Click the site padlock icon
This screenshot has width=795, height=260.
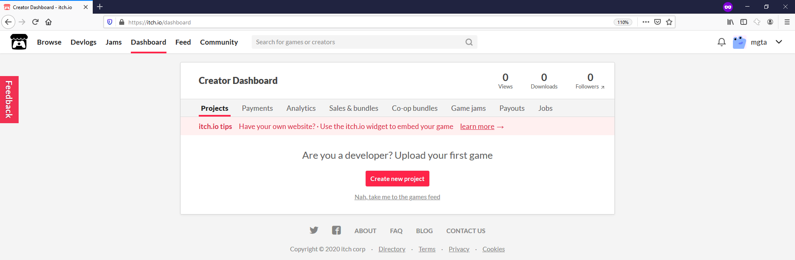pos(122,22)
